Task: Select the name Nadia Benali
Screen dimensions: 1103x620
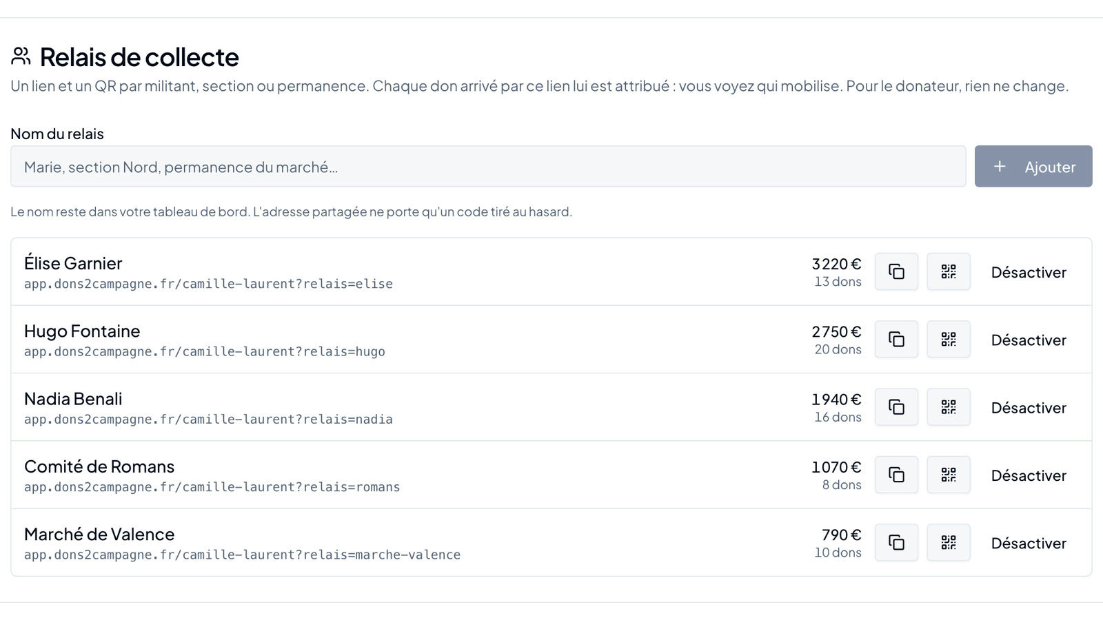Action: point(73,399)
